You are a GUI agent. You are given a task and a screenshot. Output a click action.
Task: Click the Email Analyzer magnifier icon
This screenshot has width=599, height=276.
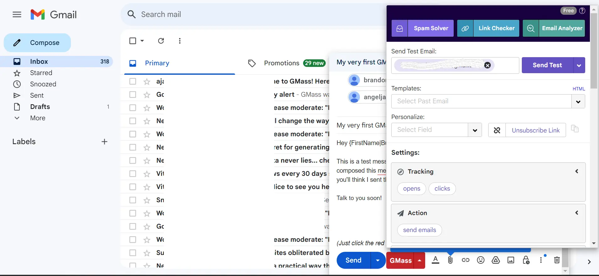pos(531,28)
